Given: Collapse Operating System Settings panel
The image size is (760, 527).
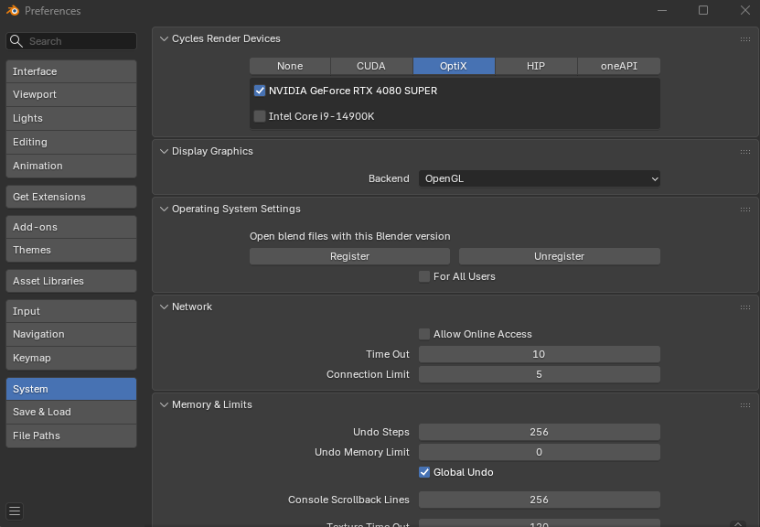Looking at the screenshot, I should point(165,209).
